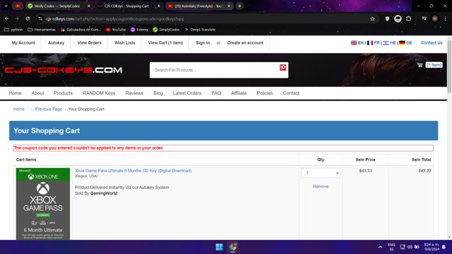
Task: Switch site language to German (DE)
Action: (x=405, y=42)
